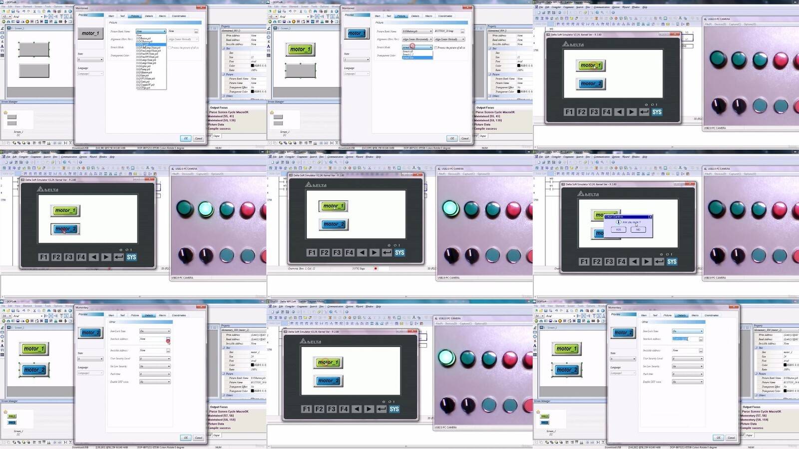Image resolution: width=799 pixels, height=449 pixels.
Task: Switch to Details tab in top-left Maintained dialog
Action: [149, 16]
